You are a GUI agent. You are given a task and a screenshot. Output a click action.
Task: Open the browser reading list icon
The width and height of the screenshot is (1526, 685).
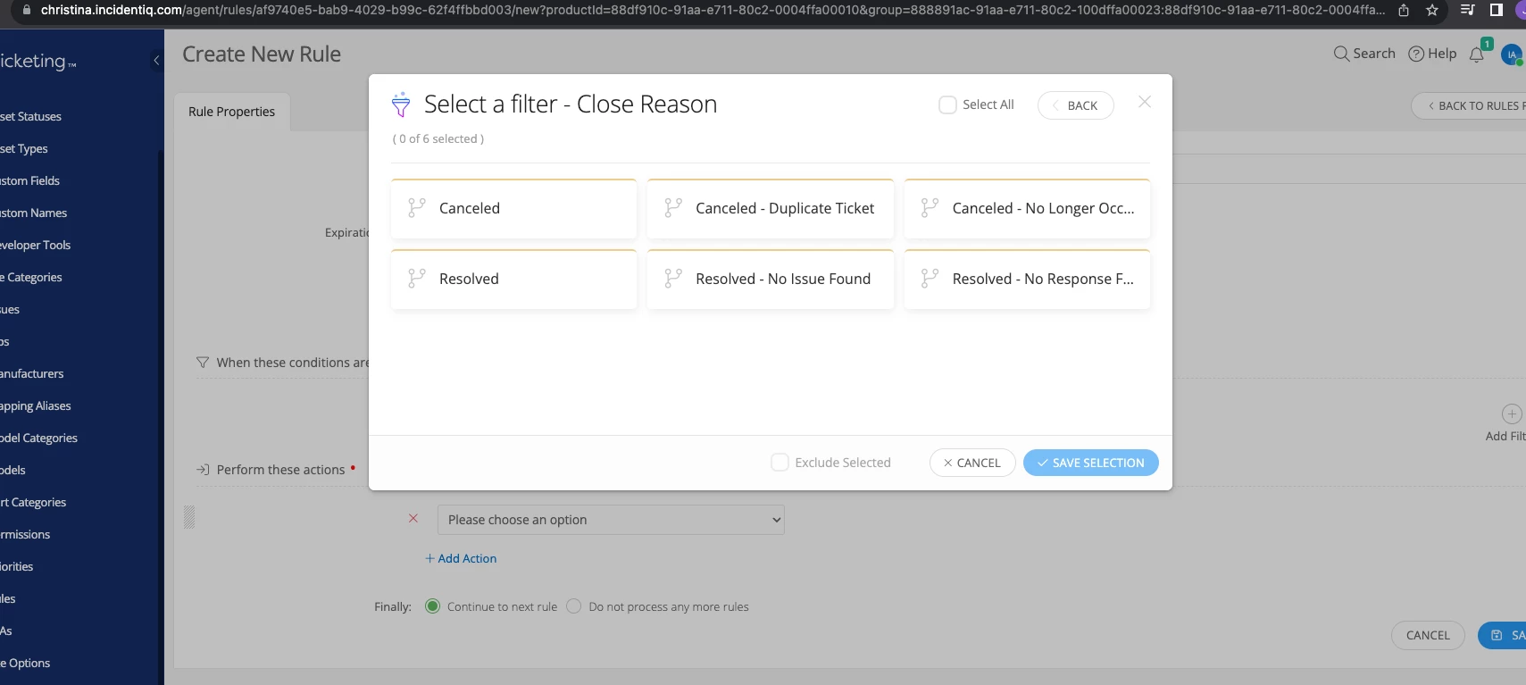click(1467, 10)
